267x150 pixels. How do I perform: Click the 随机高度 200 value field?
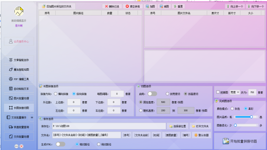163,111
